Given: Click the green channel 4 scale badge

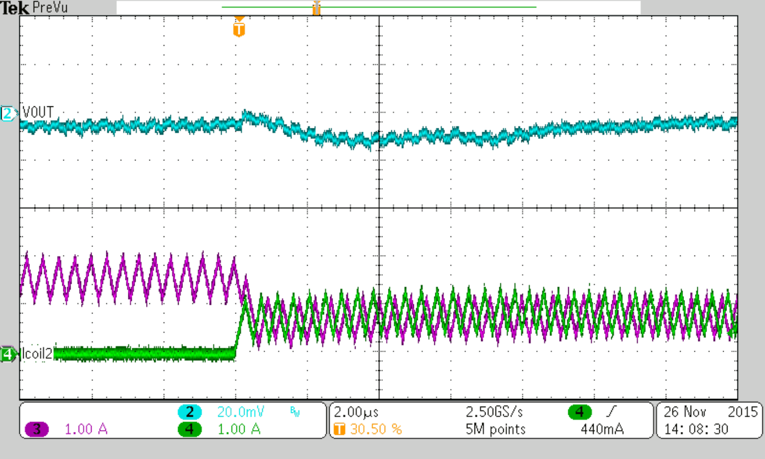Looking at the screenshot, I should tap(190, 429).
